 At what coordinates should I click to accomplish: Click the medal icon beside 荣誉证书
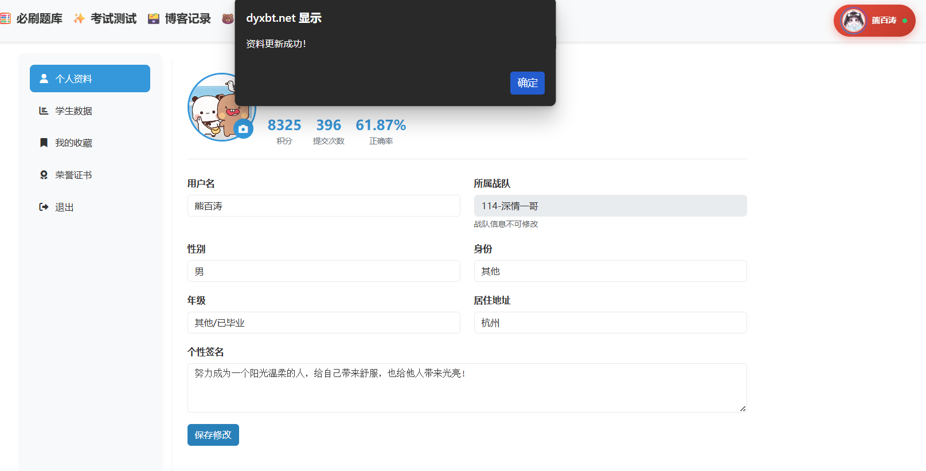click(44, 175)
